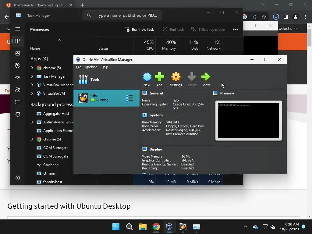The width and height of the screenshot is (312, 234).
Task: Click the Display section header in VirtualBox
Action: point(156,149)
